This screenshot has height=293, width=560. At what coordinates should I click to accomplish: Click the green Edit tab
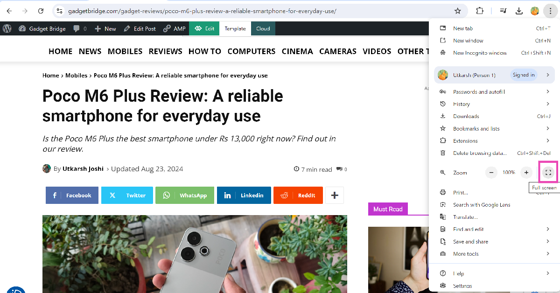[x=204, y=28]
